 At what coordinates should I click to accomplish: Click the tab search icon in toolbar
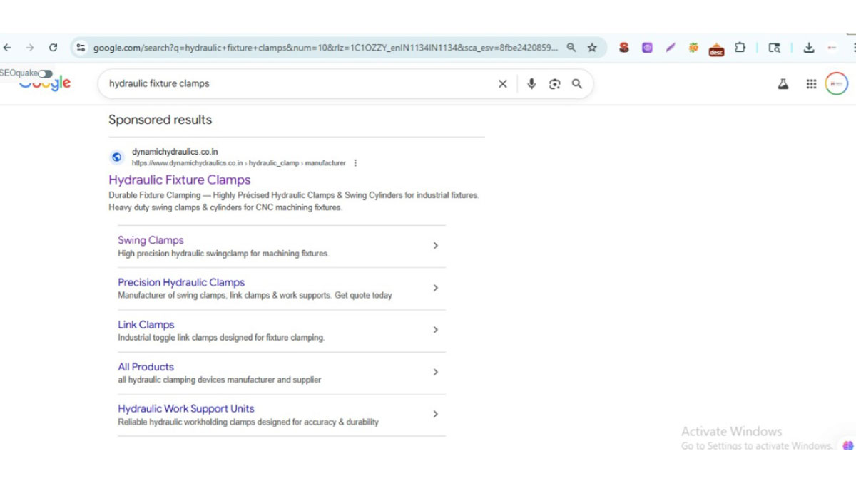[774, 48]
